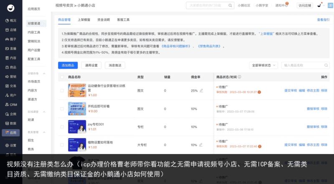Open the 禁售商品列表 link
Screen dimensions: 334x184
(x=209, y=46)
